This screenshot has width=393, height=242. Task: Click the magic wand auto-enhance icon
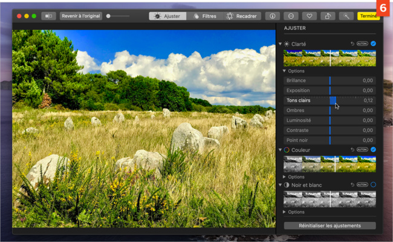click(346, 16)
